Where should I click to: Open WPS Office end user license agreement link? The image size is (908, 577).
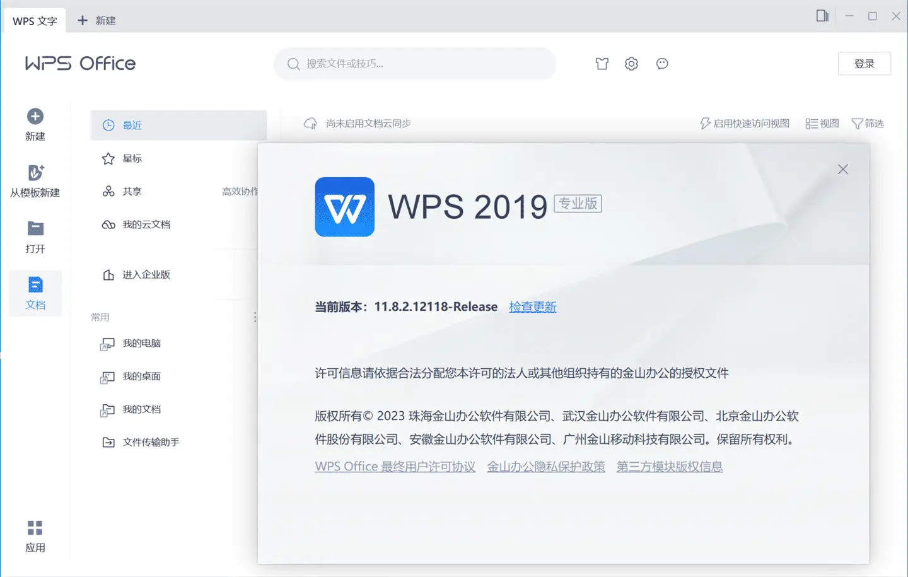(395, 467)
